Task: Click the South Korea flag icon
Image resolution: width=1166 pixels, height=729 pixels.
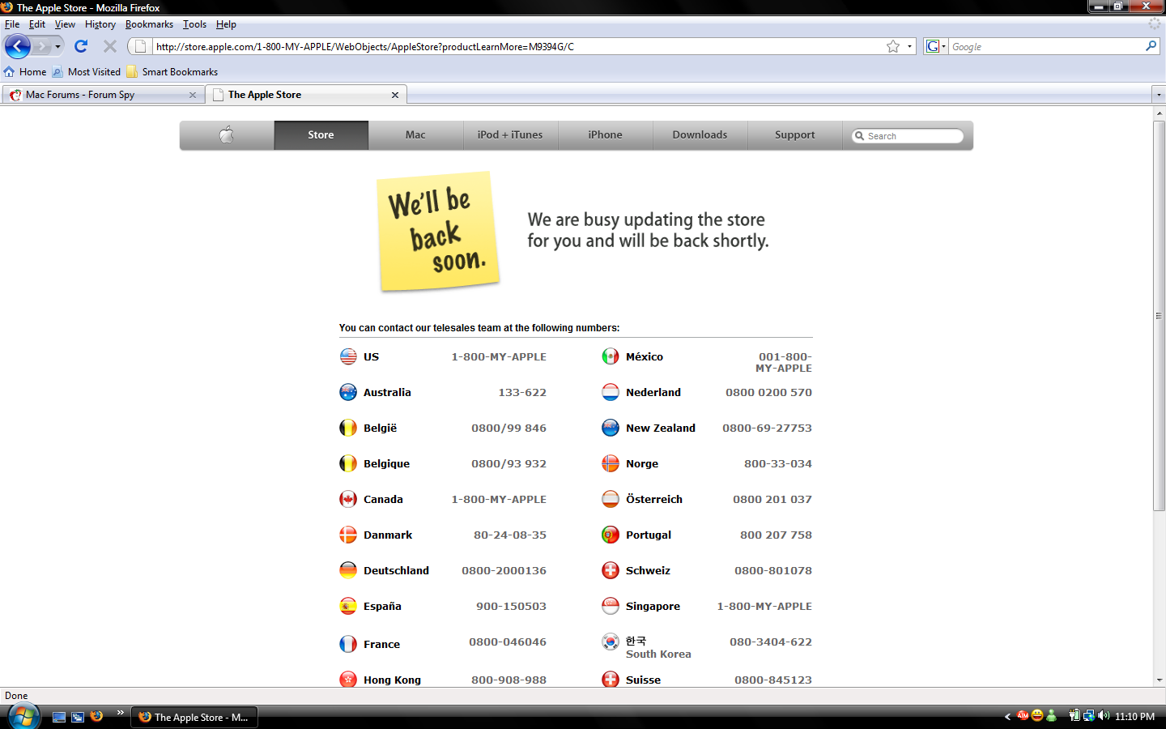Action: 611,642
